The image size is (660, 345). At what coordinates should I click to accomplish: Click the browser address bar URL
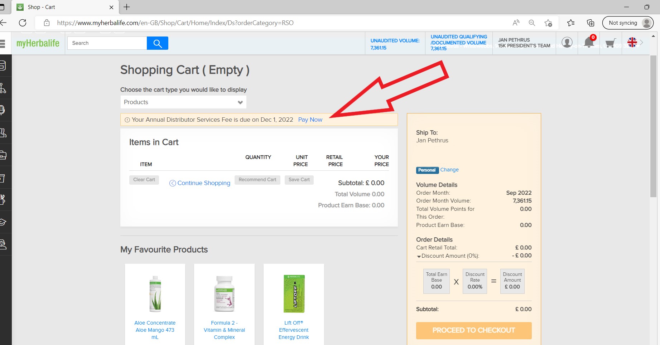click(175, 23)
